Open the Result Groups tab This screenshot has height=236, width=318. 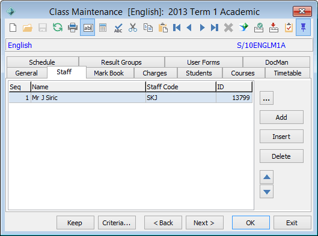tap(121, 62)
